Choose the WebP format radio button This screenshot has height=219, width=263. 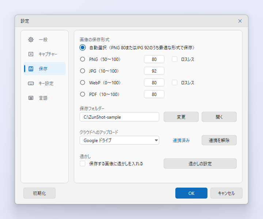pos(83,82)
